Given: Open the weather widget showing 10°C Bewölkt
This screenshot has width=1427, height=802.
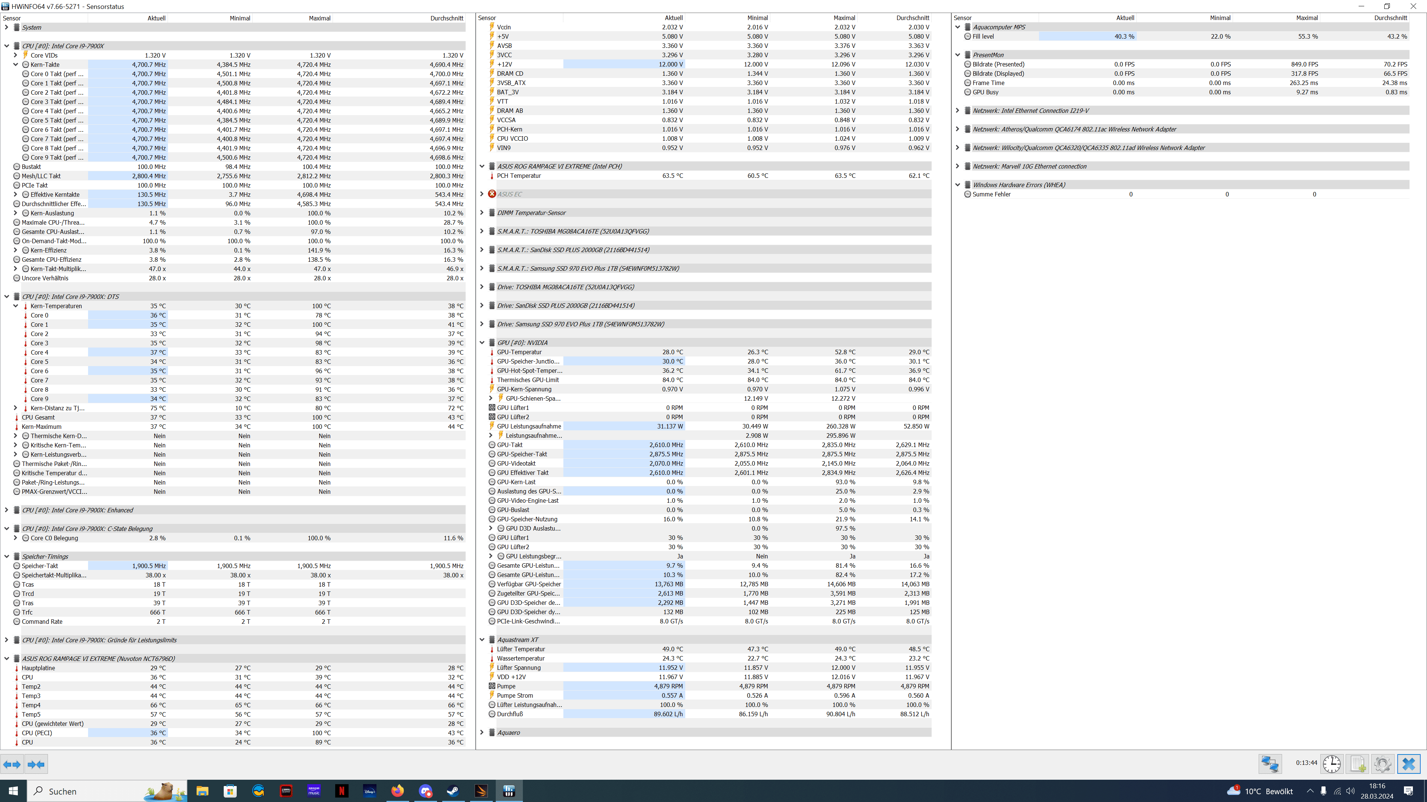Looking at the screenshot, I should (1260, 791).
